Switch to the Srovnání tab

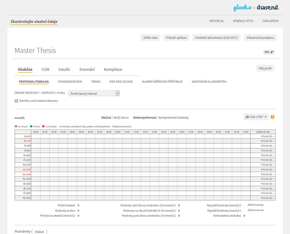point(87,69)
